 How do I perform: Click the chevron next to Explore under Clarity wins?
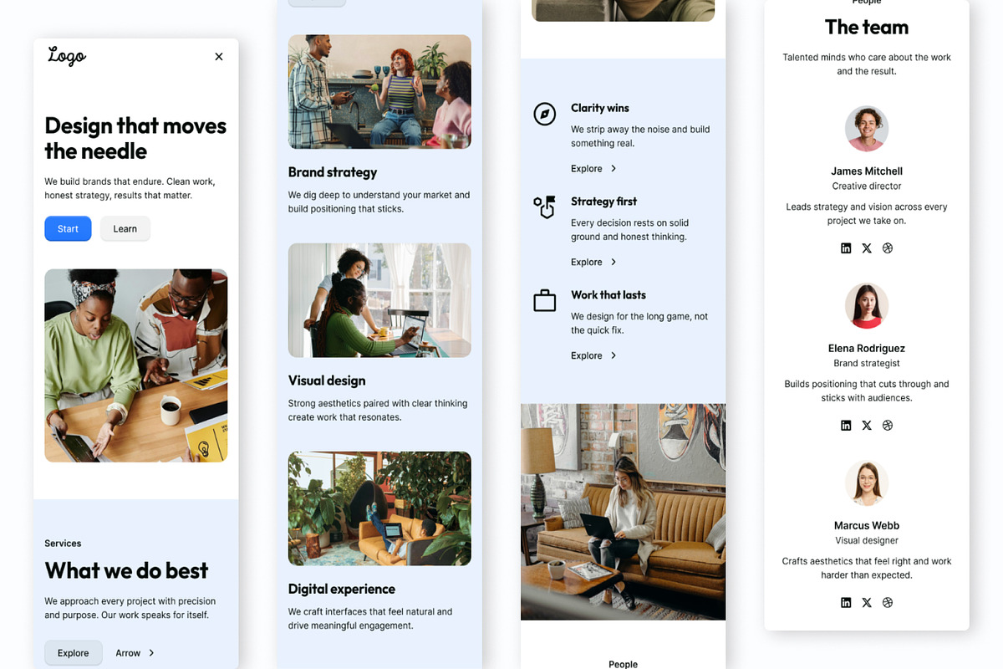coord(614,169)
